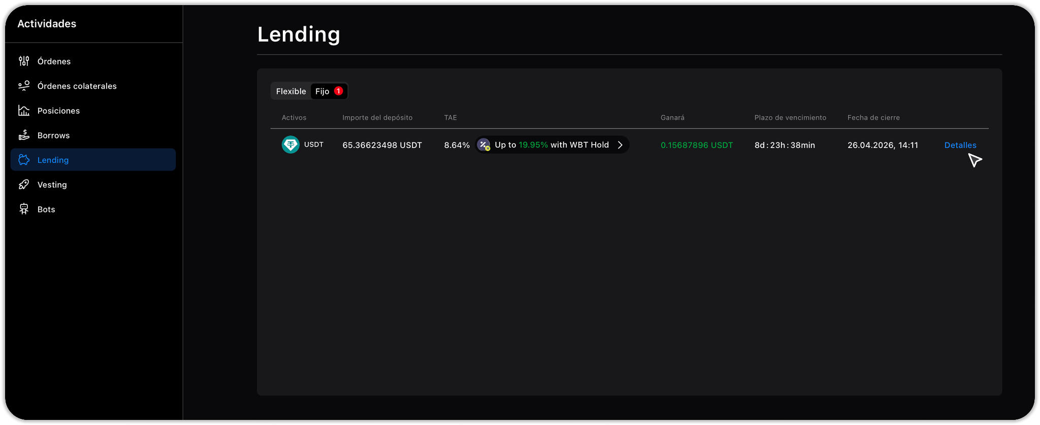The height and width of the screenshot is (425, 1040).
Task: Expand the WBT Hold offer chevron
Action: (x=620, y=145)
